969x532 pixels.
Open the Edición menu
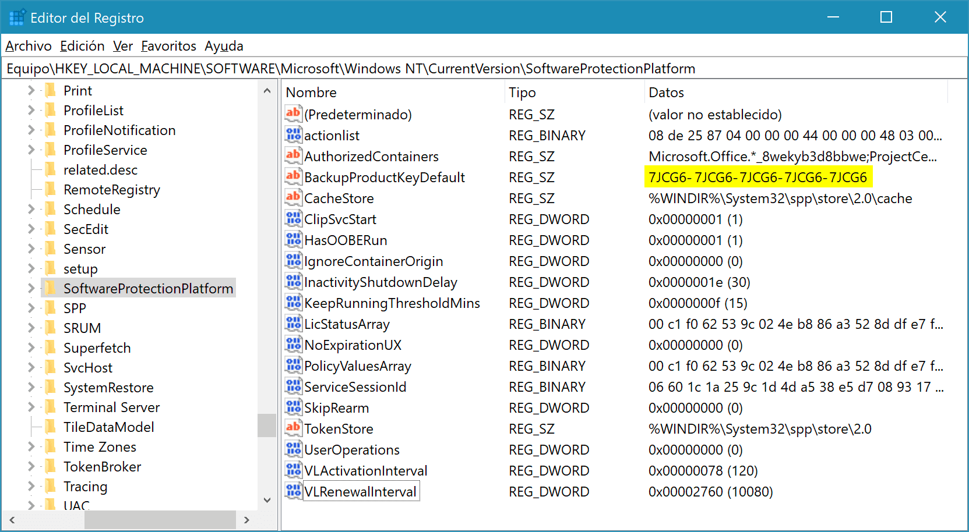(82, 46)
